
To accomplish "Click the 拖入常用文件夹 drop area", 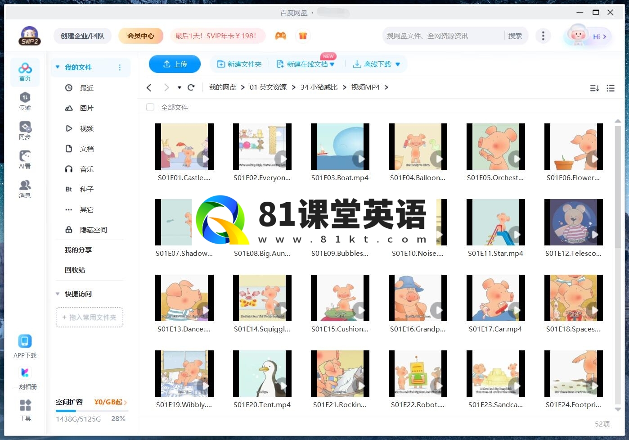I will pyautogui.click(x=90, y=317).
